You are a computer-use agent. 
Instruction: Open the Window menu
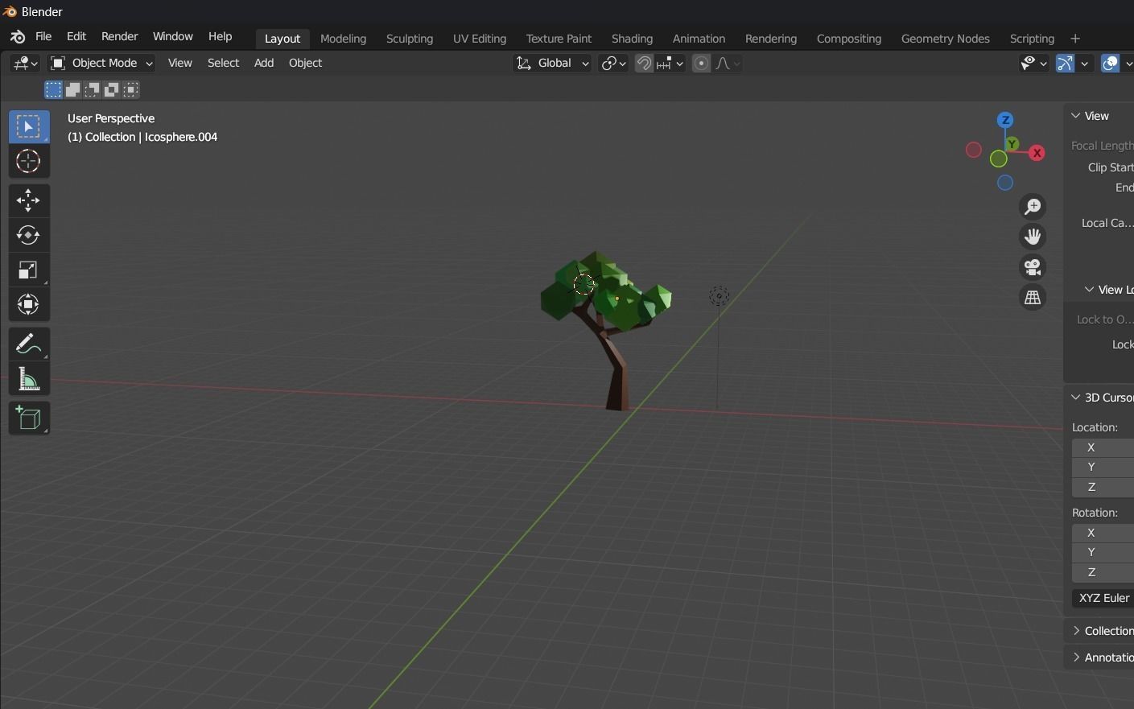172,37
